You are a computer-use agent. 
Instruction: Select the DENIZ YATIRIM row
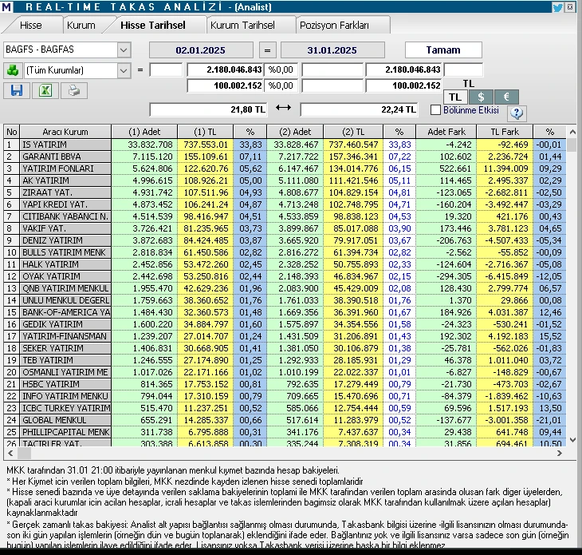(x=285, y=240)
